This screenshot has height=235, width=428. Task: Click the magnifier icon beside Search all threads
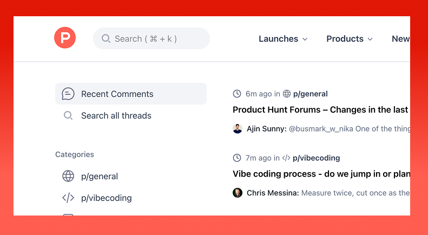pyautogui.click(x=68, y=115)
